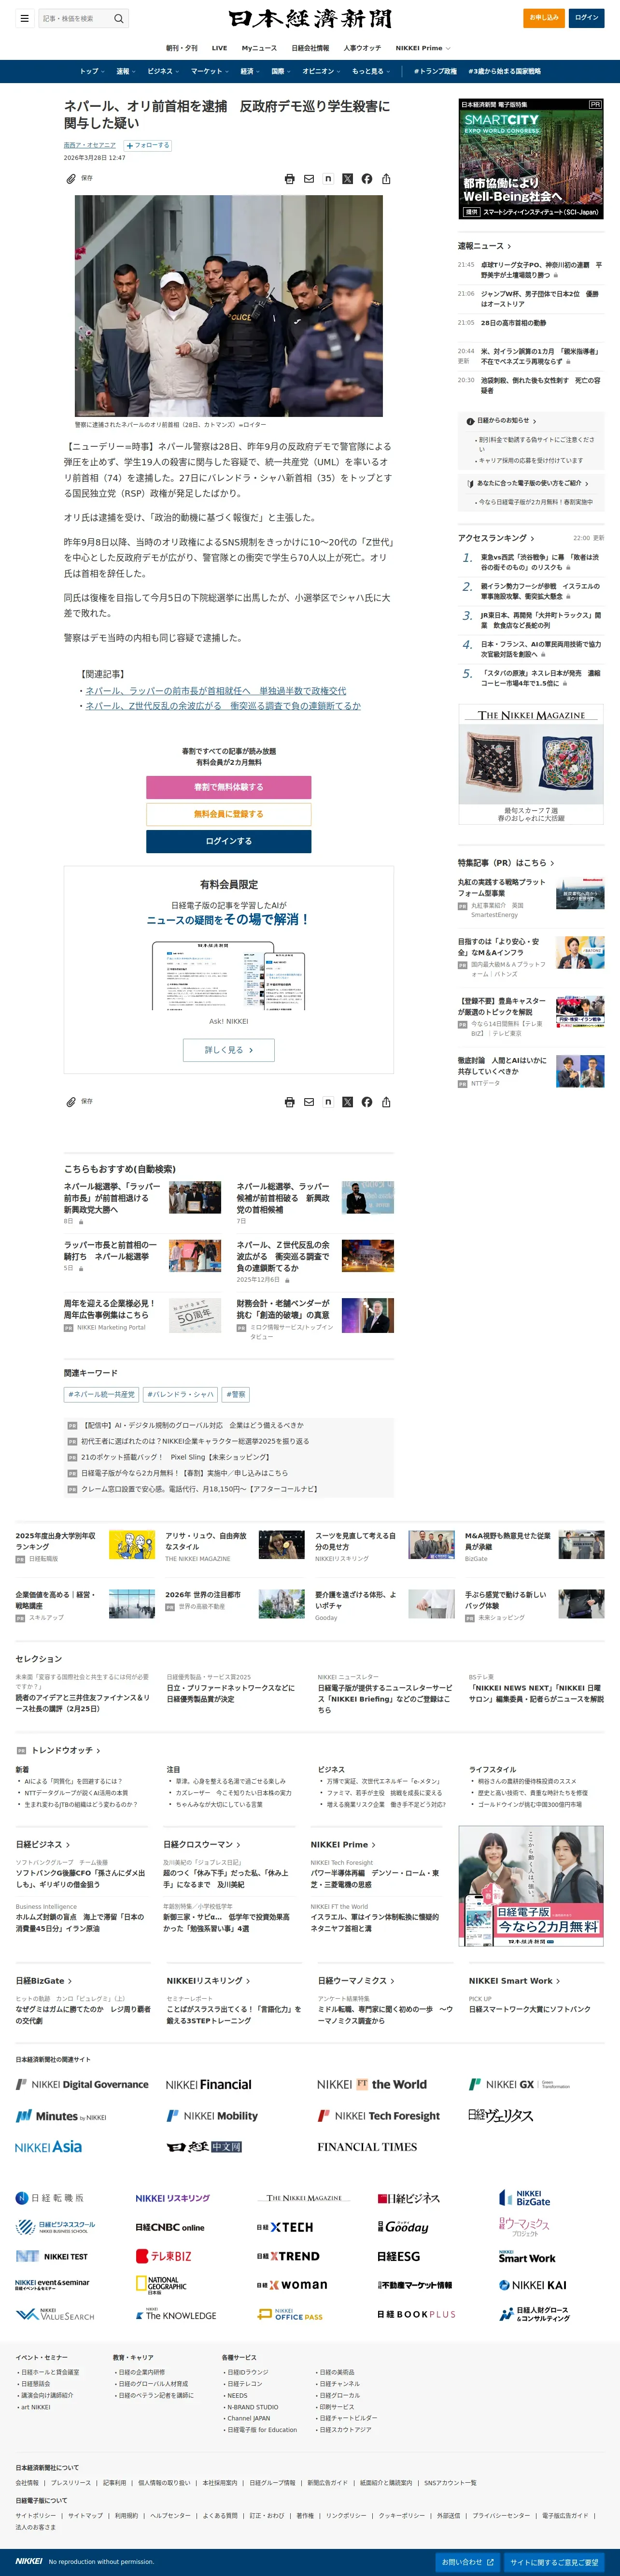Image resolution: width=620 pixels, height=2576 pixels.
Task: Open related article ネパール、ラッパーの前市長が首相就任へ
Action: 216,691
